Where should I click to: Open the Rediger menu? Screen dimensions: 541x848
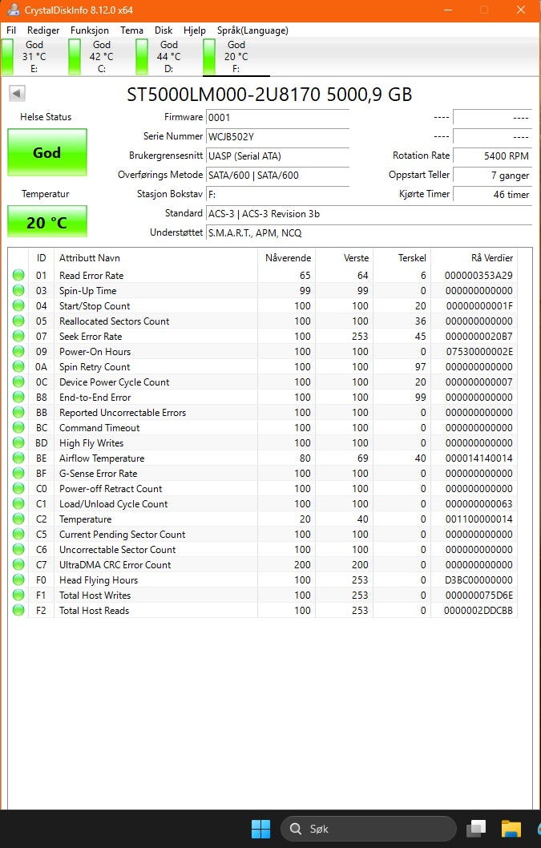(x=43, y=30)
